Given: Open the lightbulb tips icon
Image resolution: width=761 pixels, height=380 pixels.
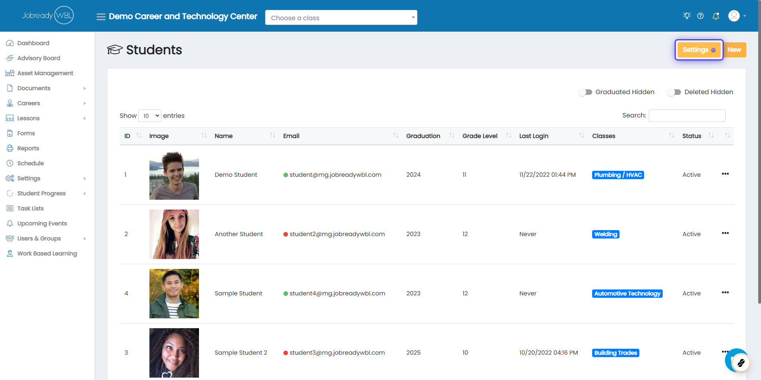Looking at the screenshot, I should click(x=687, y=16).
